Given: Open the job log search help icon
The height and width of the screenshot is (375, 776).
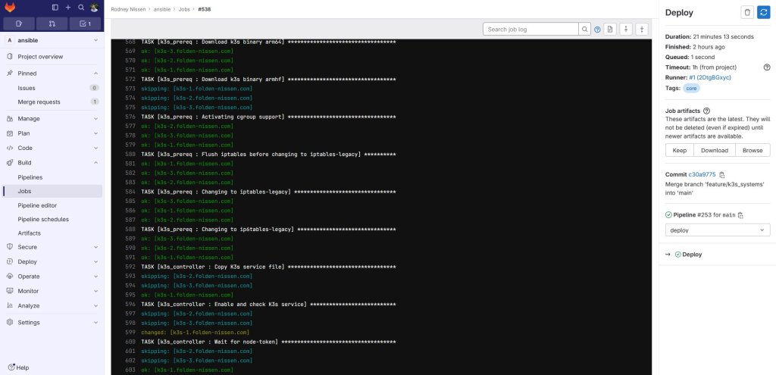Looking at the screenshot, I should 597,29.
